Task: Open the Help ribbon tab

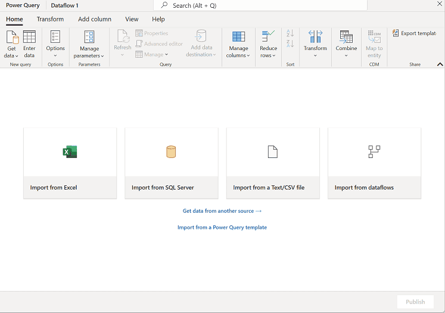Action: (x=158, y=19)
